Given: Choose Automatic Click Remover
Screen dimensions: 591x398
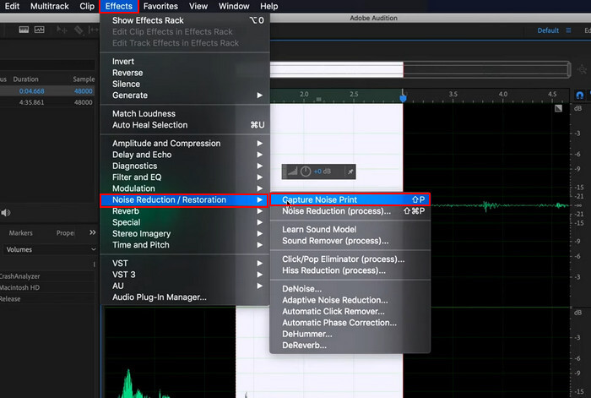Looking at the screenshot, I should pyautogui.click(x=350, y=312).
